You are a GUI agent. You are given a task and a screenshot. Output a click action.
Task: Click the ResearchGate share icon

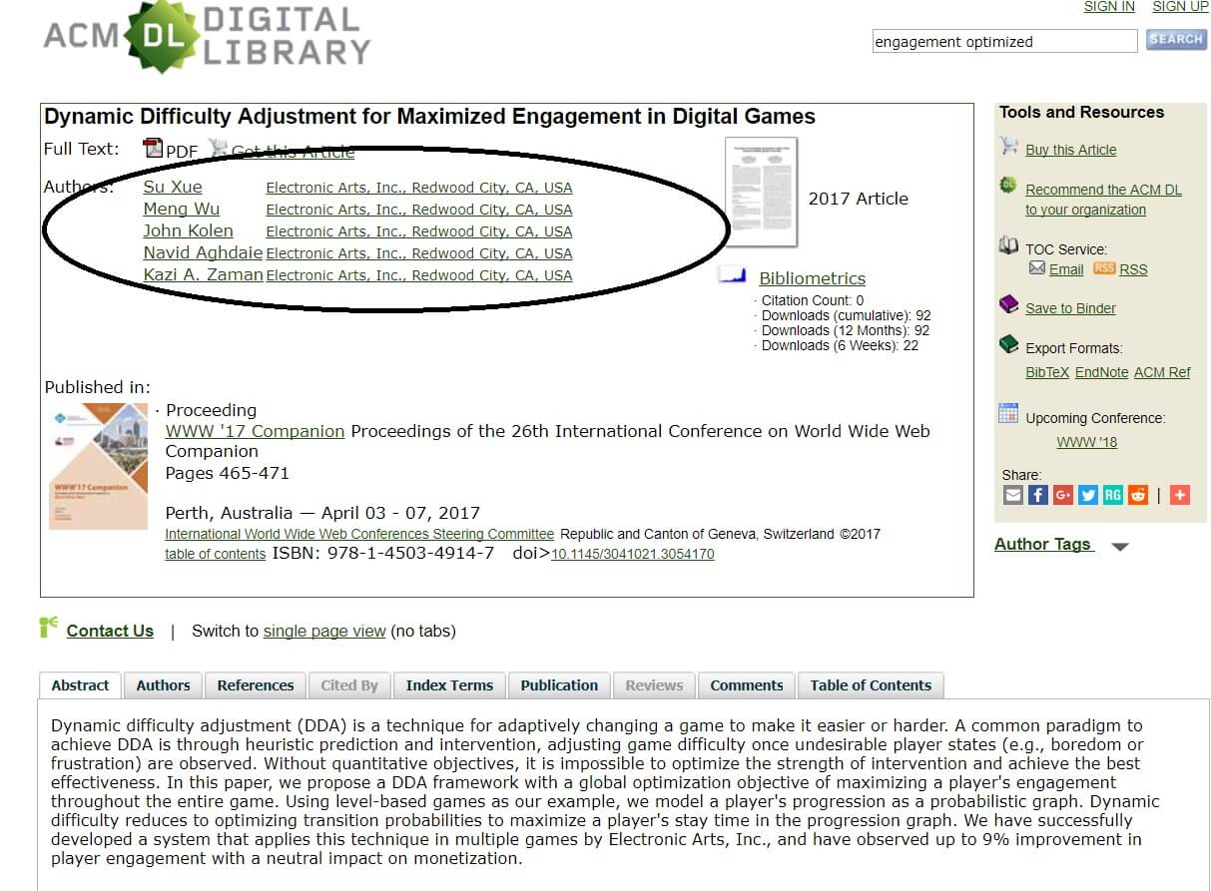pyautogui.click(x=1113, y=495)
